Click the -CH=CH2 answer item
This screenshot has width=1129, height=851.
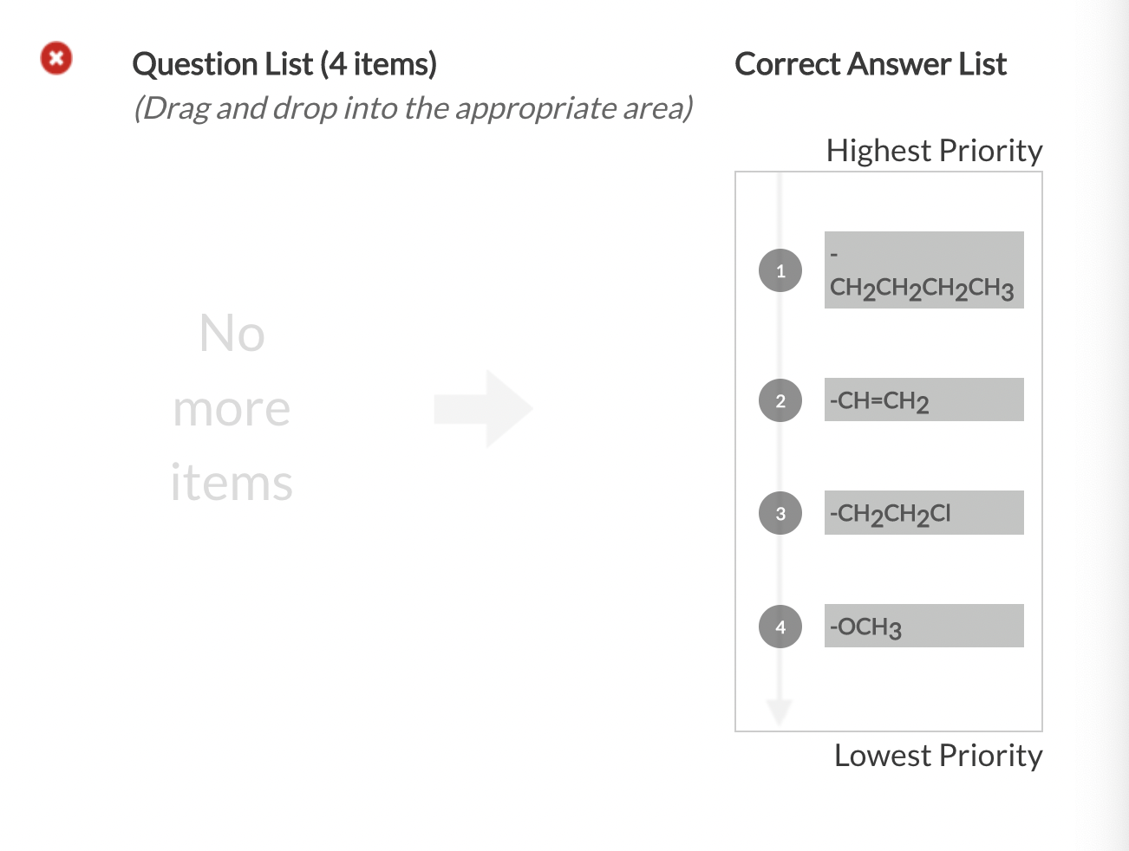(x=924, y=400)
